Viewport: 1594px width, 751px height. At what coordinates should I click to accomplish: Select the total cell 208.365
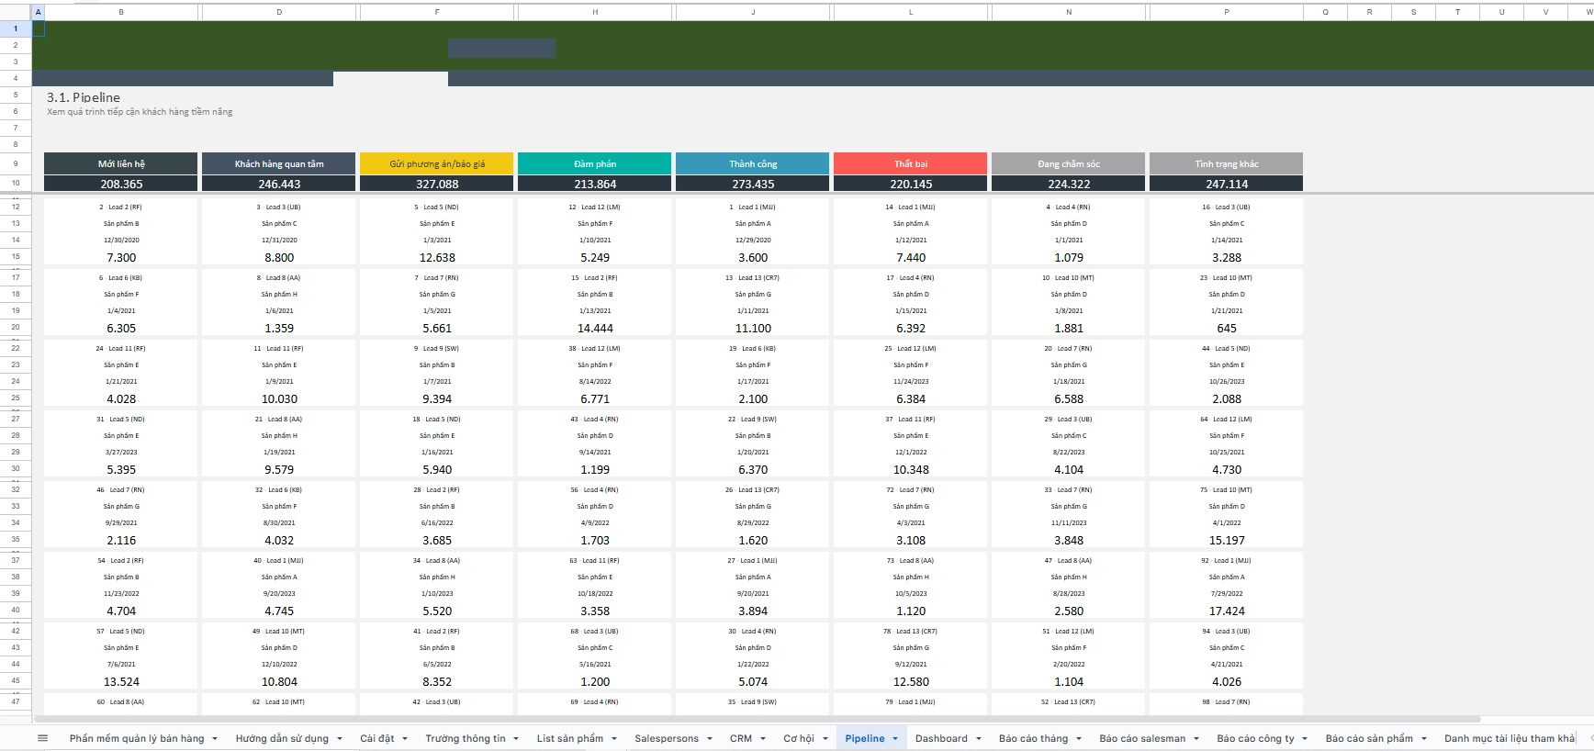coord(121,184)
